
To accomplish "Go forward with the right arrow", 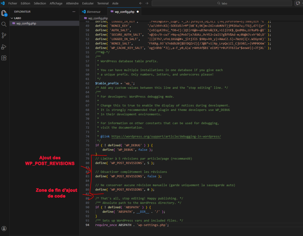I will (147, 3).
